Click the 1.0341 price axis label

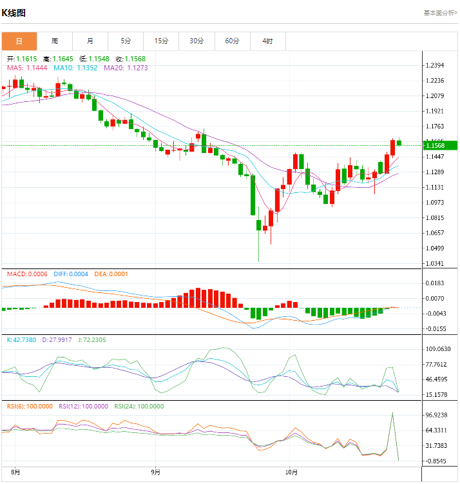(x=435, y=263)
